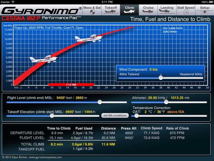Click the 4900' takeoff elevation value
This screenshot has width=214, height=161.
tap(70, 112)
